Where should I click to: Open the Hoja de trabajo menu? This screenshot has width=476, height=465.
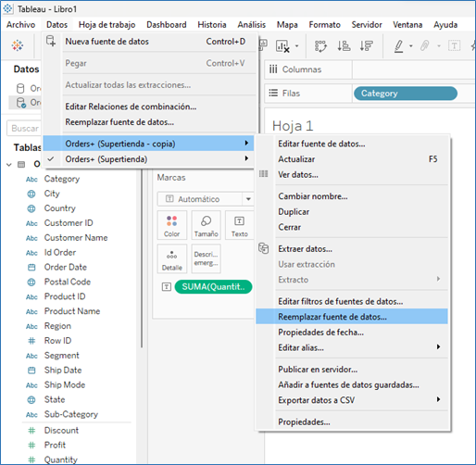coord(106,25)
